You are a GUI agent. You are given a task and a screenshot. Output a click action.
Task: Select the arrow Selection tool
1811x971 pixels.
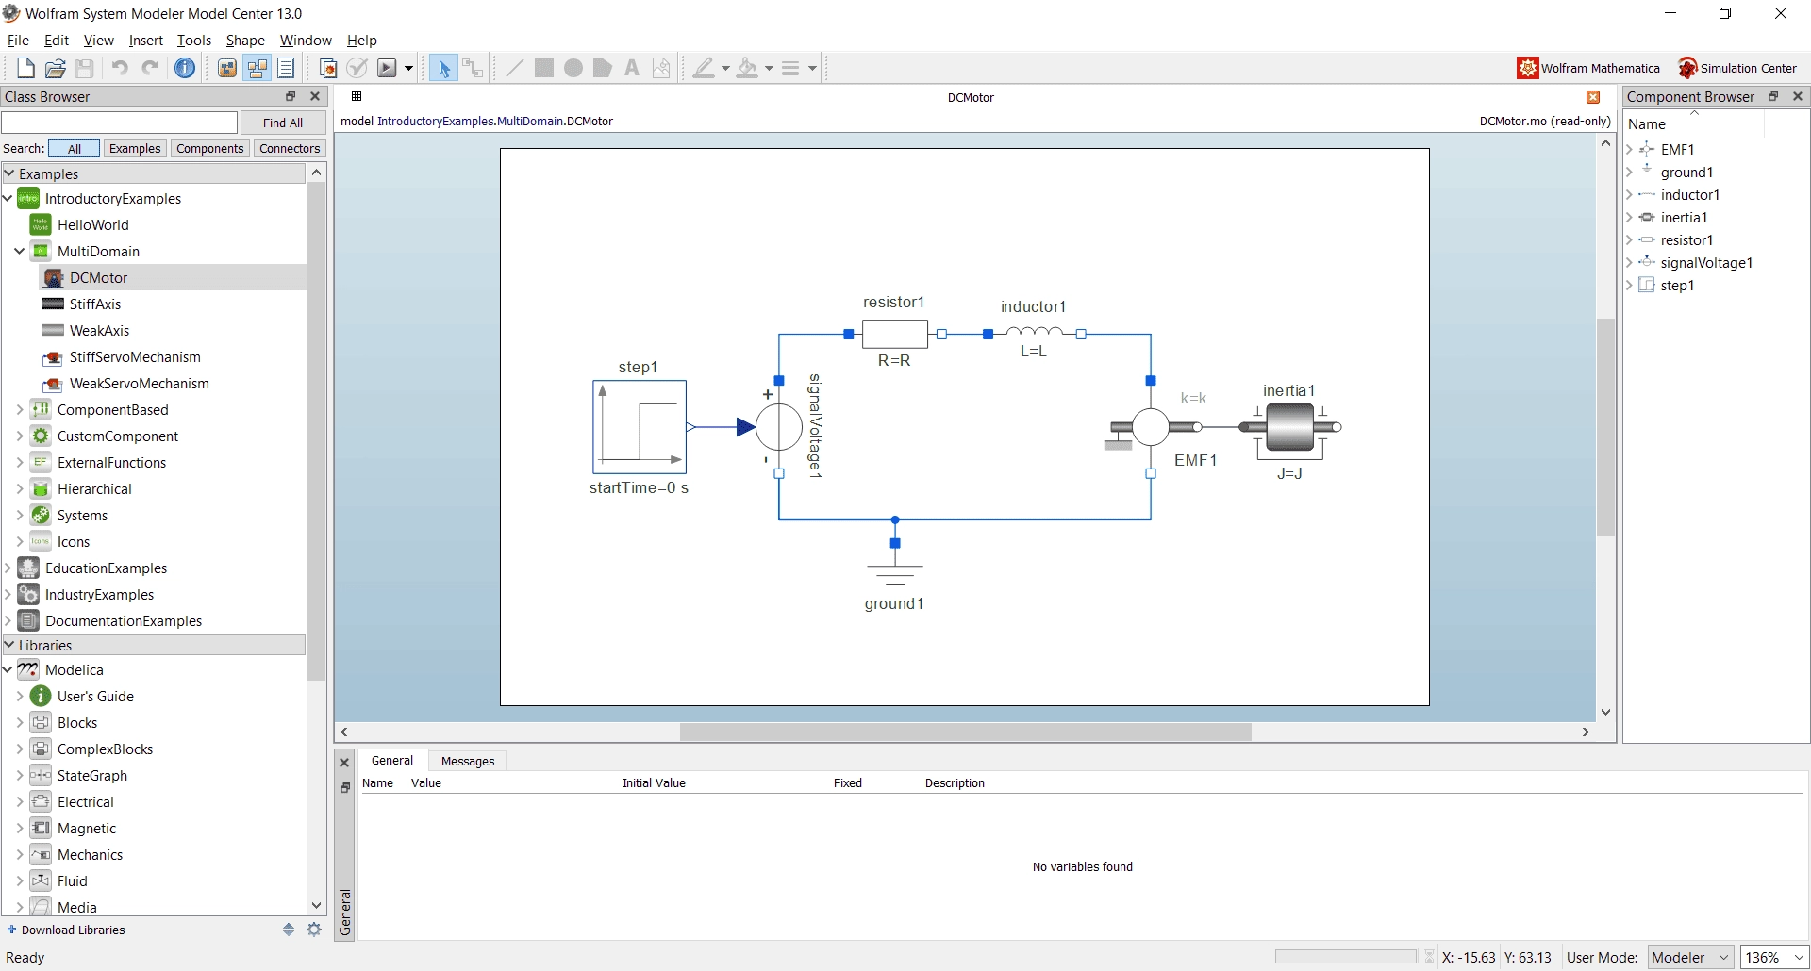coord(443,68)
